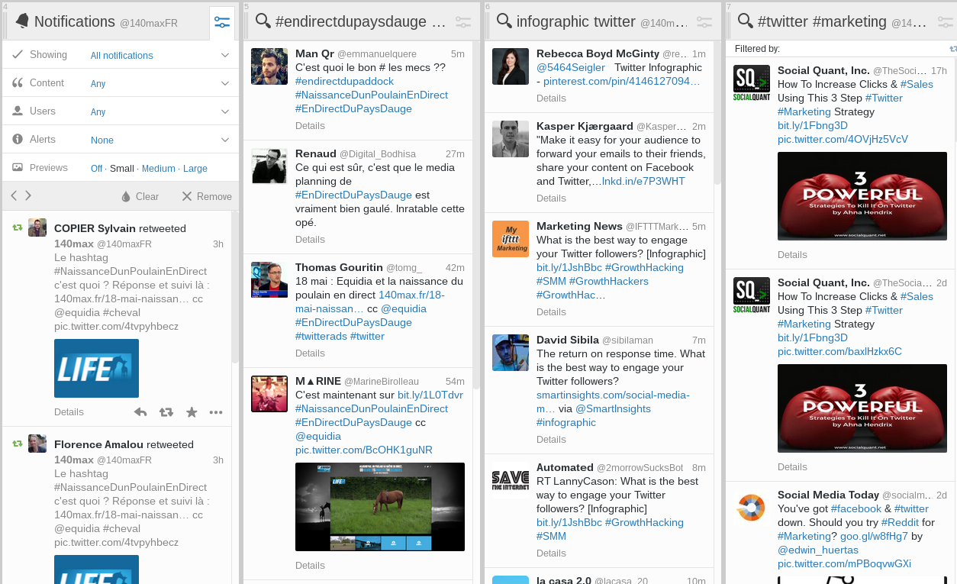The width and height of the screenshot is (957, 584).
Task: Favorite the COPIER Sylvain notification tweet
Action: tap(192, 412)
